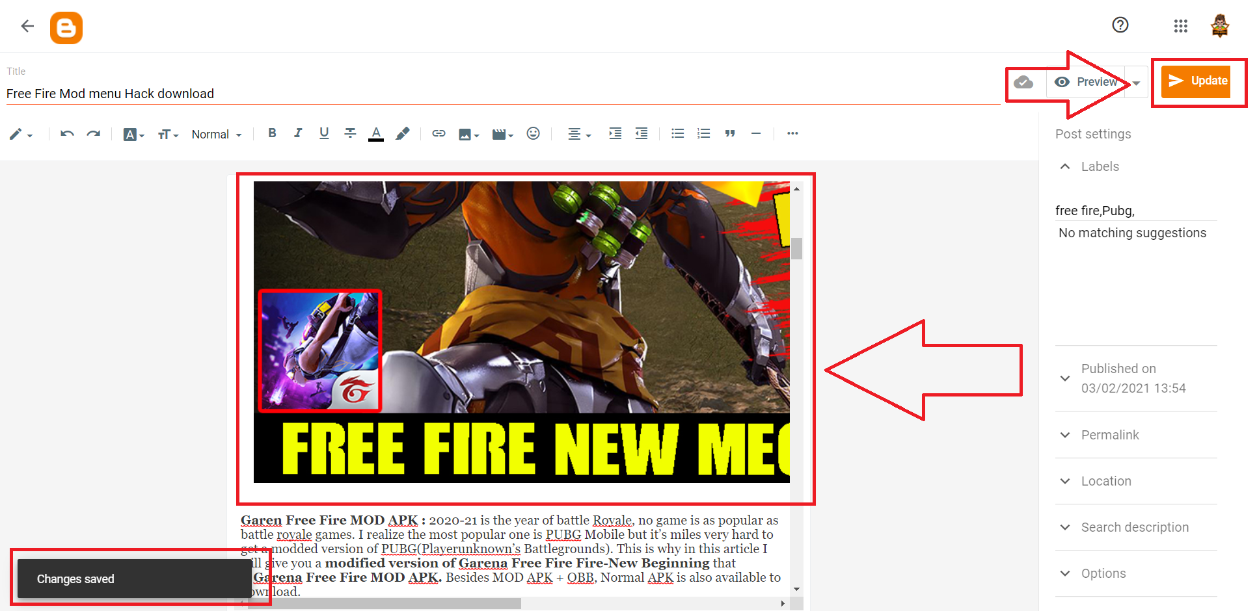
Task: Edit the labels field 'free fire,Pubg,'
Action: (x=1136, y=211)
